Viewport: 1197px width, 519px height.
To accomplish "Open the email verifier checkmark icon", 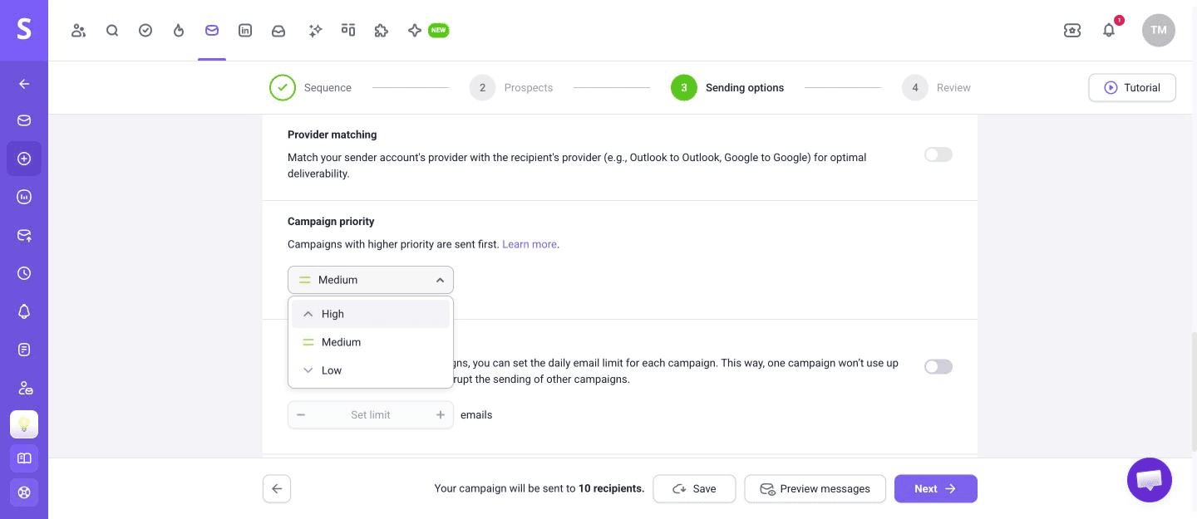I will click(145, 31).
